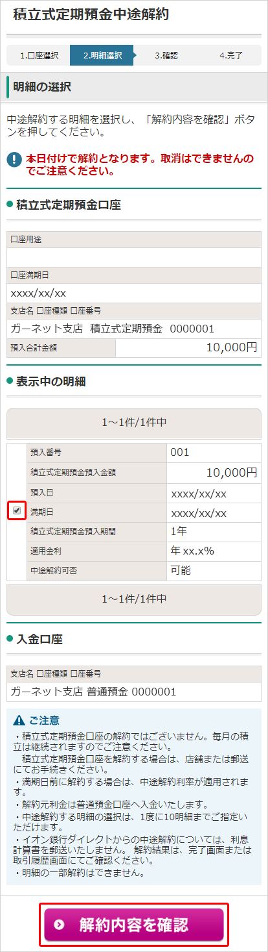This screenshot has height=952, width=268.
Task: Click the ガーネット支店 普通預金 0000001 account row
Action: [x=134, y=692]
